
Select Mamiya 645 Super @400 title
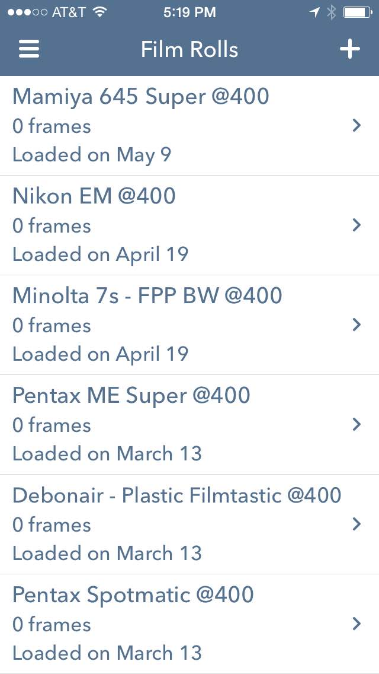[141, 96]
